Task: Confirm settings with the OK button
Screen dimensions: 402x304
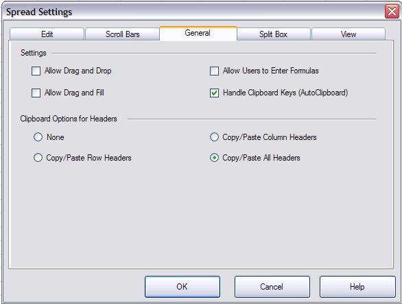Action: 182,287
